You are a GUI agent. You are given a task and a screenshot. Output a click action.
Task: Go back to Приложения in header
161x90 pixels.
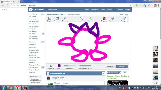(x=52, y=10)
